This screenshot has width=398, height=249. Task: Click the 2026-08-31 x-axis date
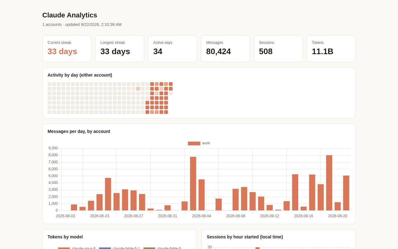point(168,216)
